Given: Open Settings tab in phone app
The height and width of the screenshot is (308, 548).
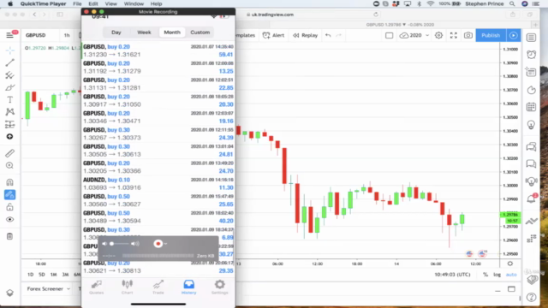Looking at the screenshot, I should (219, 287).
